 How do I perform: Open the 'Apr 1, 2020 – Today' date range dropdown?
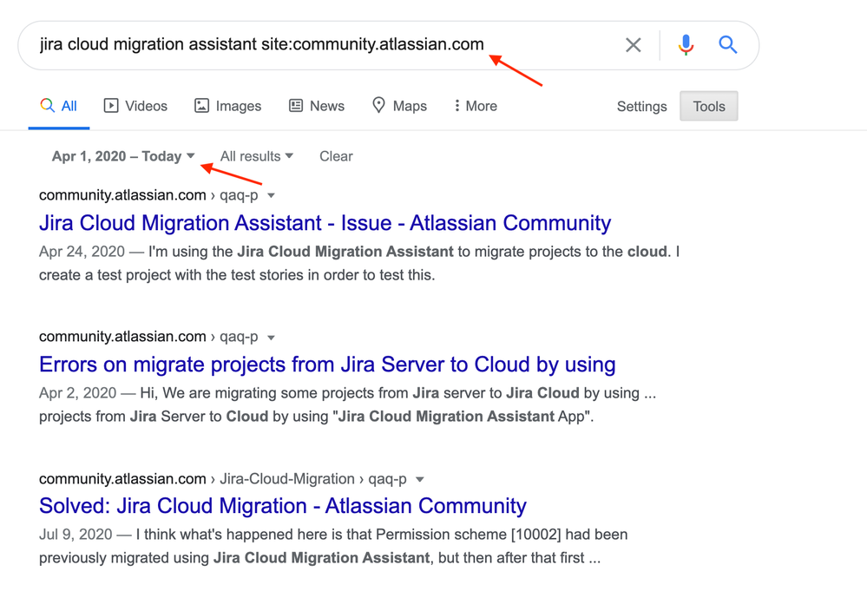point(123,156)
